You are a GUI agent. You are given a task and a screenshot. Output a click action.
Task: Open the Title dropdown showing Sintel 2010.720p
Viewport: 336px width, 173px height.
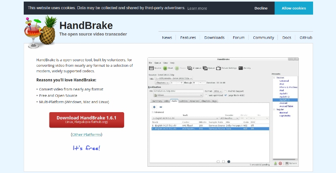tap(174, 78)
